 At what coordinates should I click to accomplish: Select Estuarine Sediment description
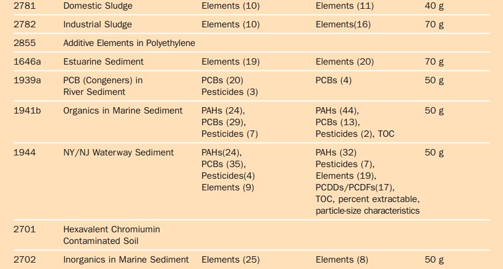103,61
